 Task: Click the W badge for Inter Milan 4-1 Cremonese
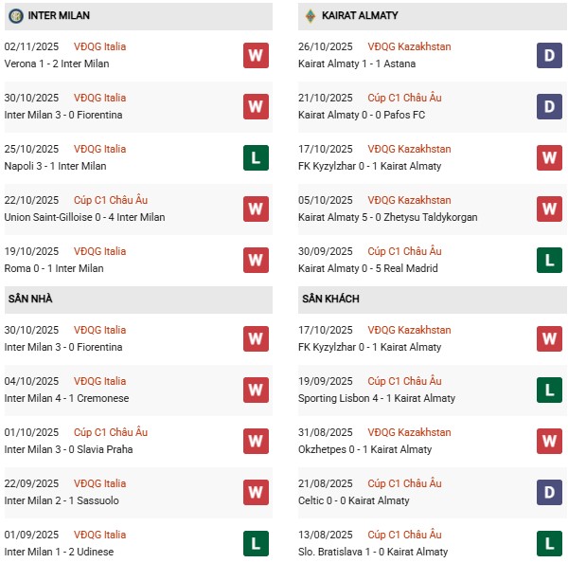[x=256, y=390]
